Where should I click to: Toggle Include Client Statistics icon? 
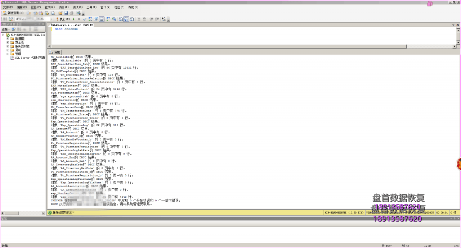pyautogui.click(x=113, y=19)
